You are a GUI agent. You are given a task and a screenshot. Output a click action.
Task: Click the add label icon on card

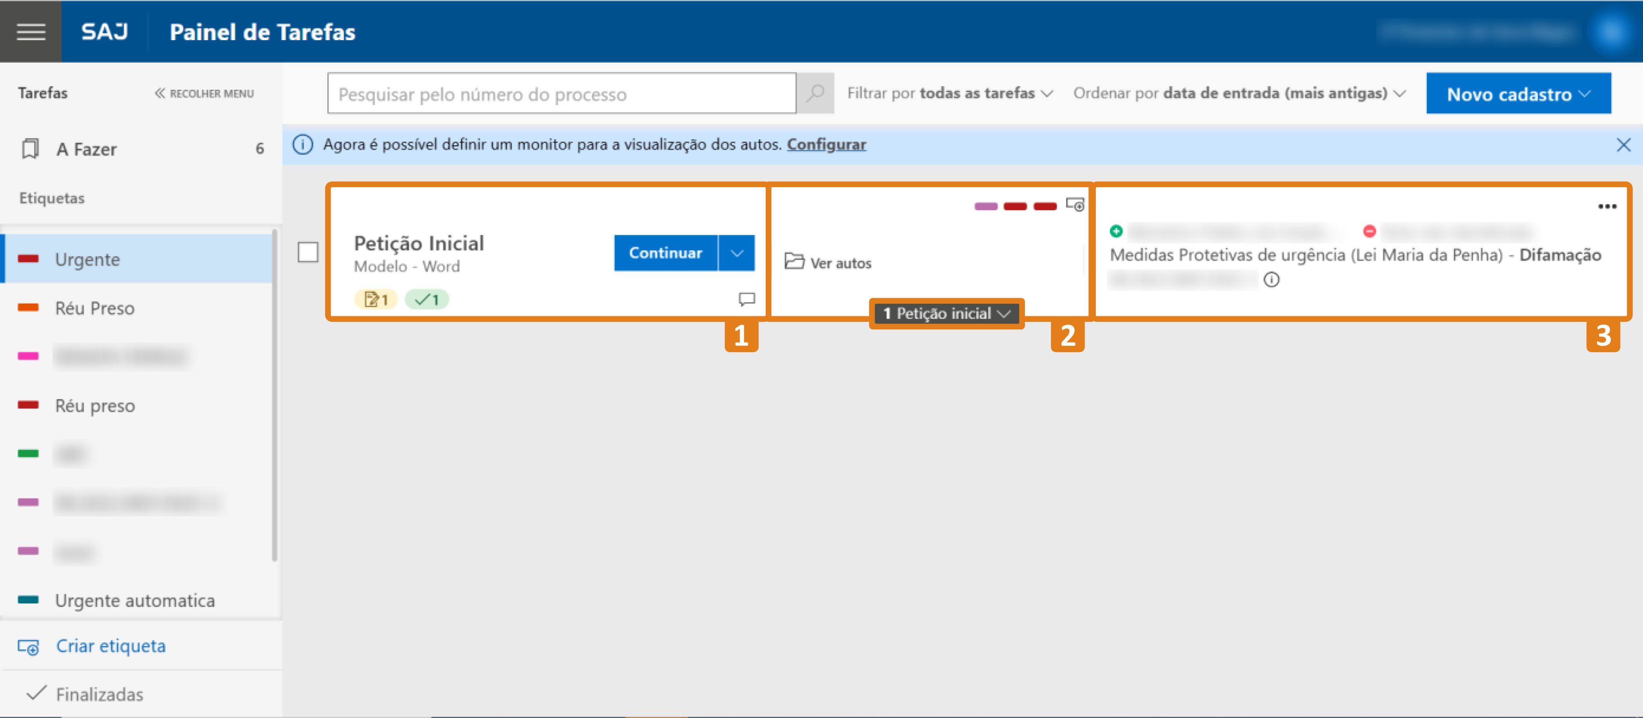click(1075, 205)
